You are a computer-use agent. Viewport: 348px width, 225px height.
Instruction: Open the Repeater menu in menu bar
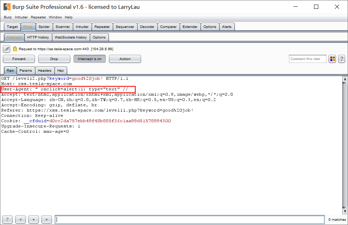[x=39, y=17]
